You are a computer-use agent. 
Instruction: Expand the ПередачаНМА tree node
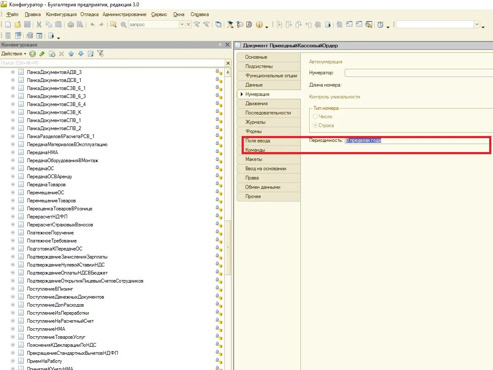click(x=13, y=152)
